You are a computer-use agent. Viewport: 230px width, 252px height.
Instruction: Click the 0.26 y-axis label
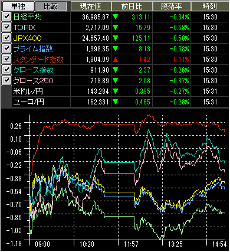(16, 126)
